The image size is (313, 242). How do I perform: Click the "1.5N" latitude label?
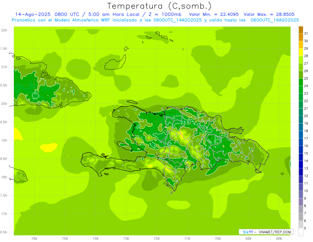4,49
